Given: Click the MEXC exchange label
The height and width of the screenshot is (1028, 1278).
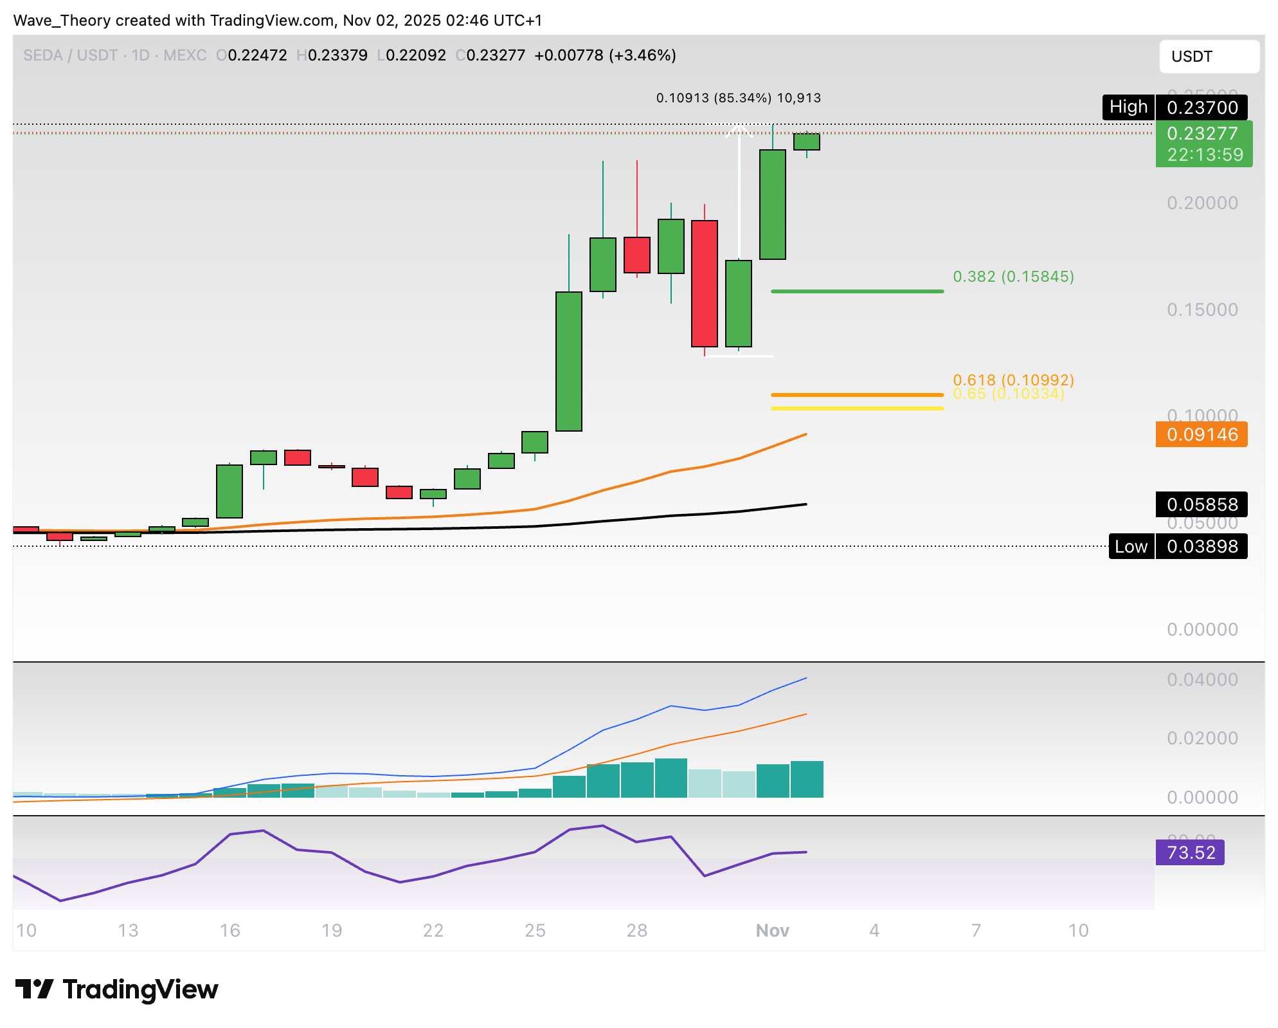Looking at the screenshot, I should pyautogui.click(x=184, y=55).
